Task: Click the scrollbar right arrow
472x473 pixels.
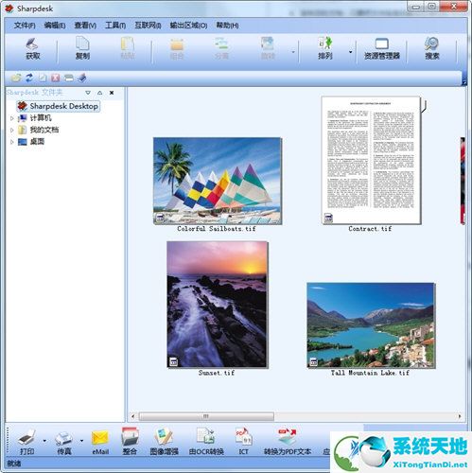Action: tap(460, 416)
